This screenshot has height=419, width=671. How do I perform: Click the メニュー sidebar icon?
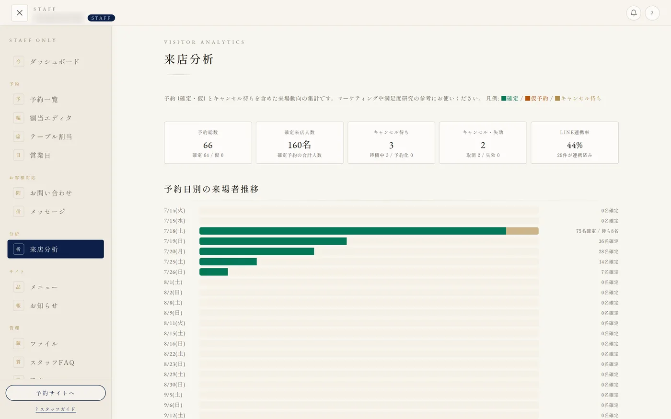click(18, 287)
